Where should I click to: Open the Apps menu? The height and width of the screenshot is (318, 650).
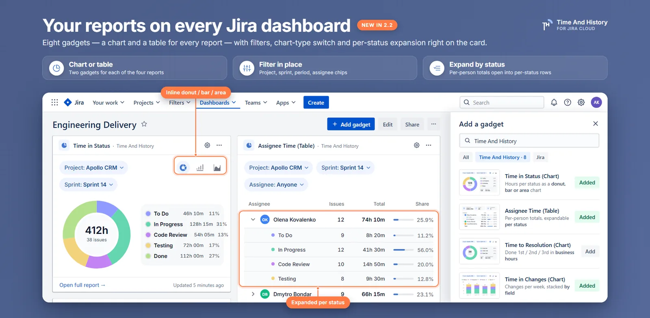pyautogui.click(x=286, y=103)
